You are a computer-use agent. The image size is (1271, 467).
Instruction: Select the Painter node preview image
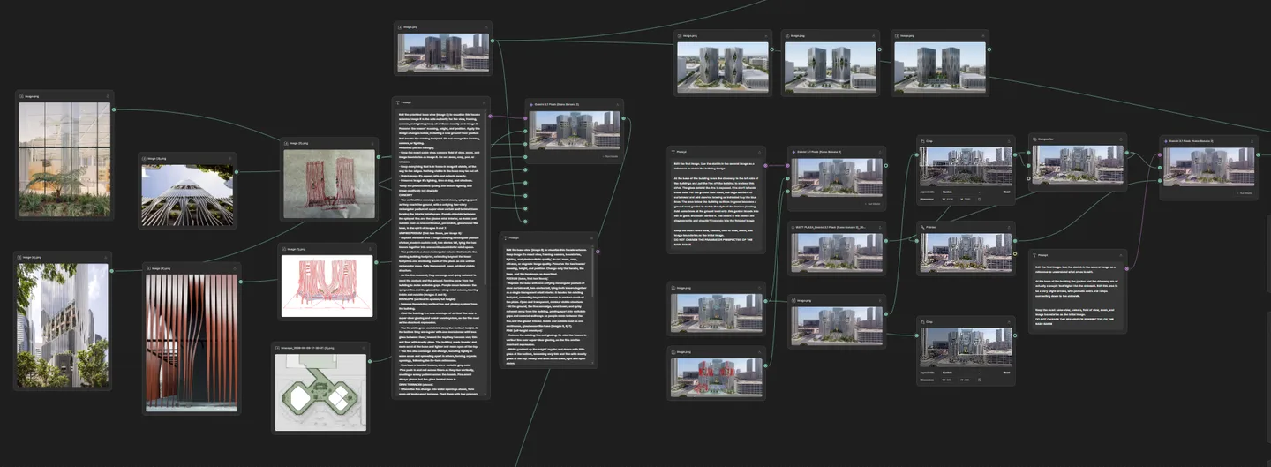966,252
